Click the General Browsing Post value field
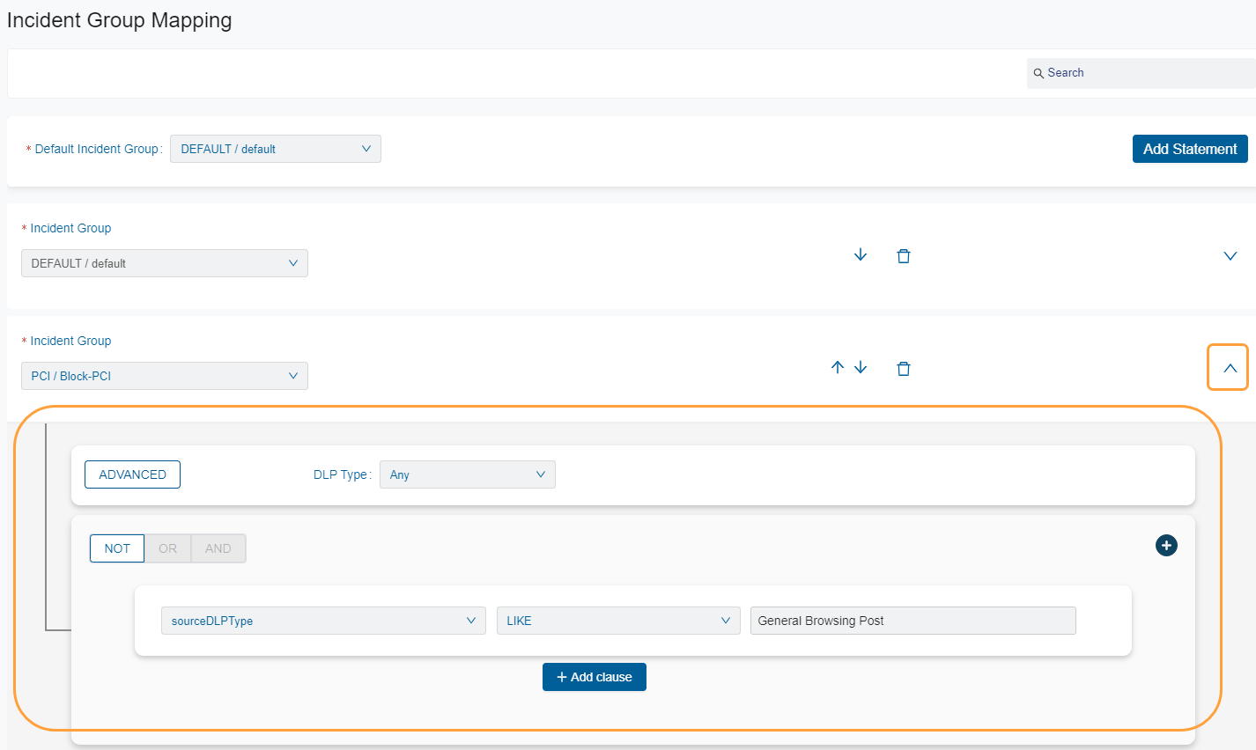 click(x=912, y=621)
